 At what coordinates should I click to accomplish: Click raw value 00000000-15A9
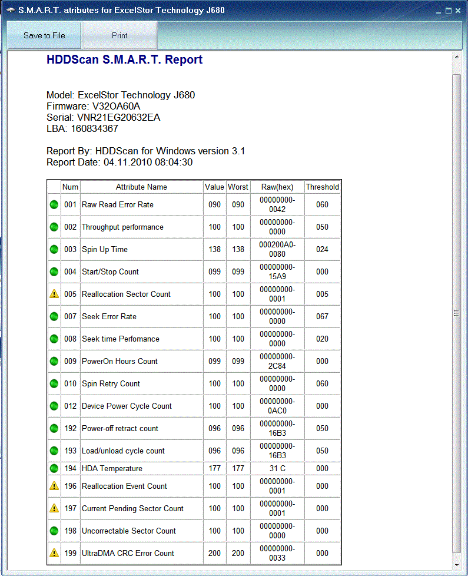tap(277, 272)
